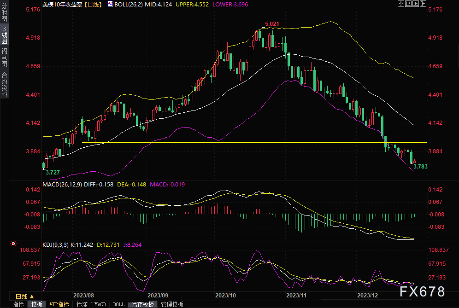The height and width of the screenshot is (308, 459).
Task: Choose the 标准 template
Action: [82, 304]
